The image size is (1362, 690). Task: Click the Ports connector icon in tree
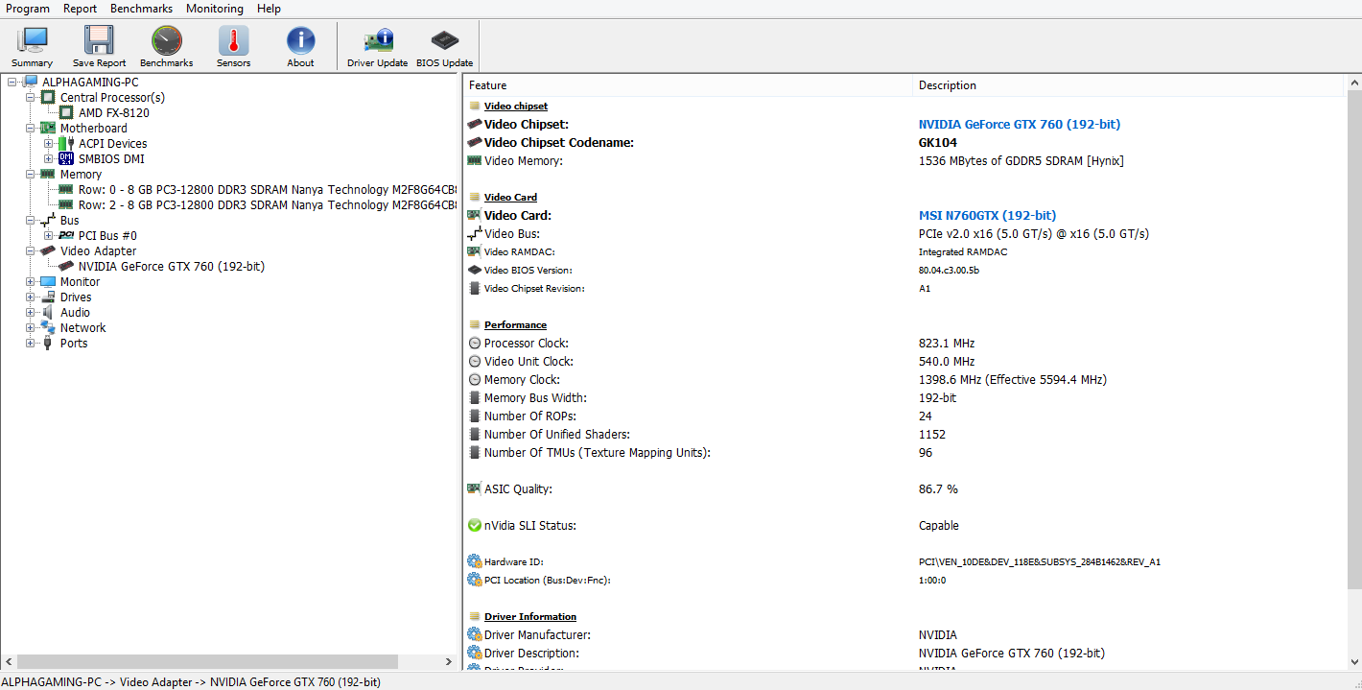48,343
